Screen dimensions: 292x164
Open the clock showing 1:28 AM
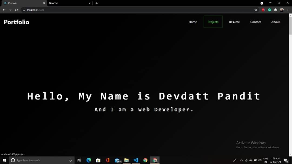click(x=275, y=160)
